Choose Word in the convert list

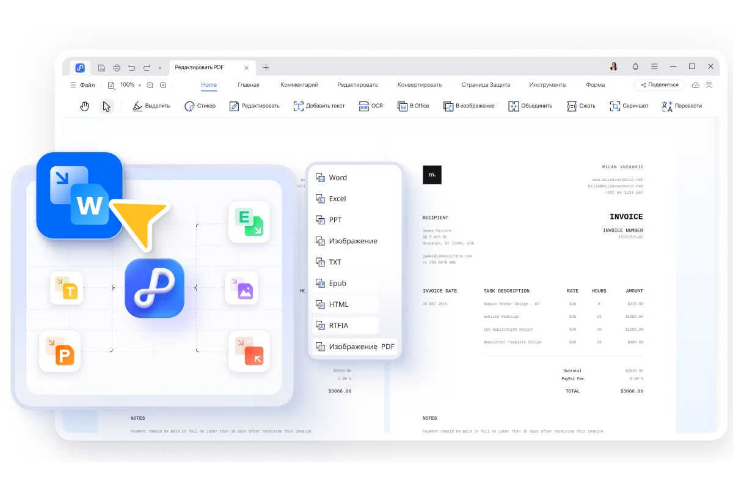(x=337, y=177)
